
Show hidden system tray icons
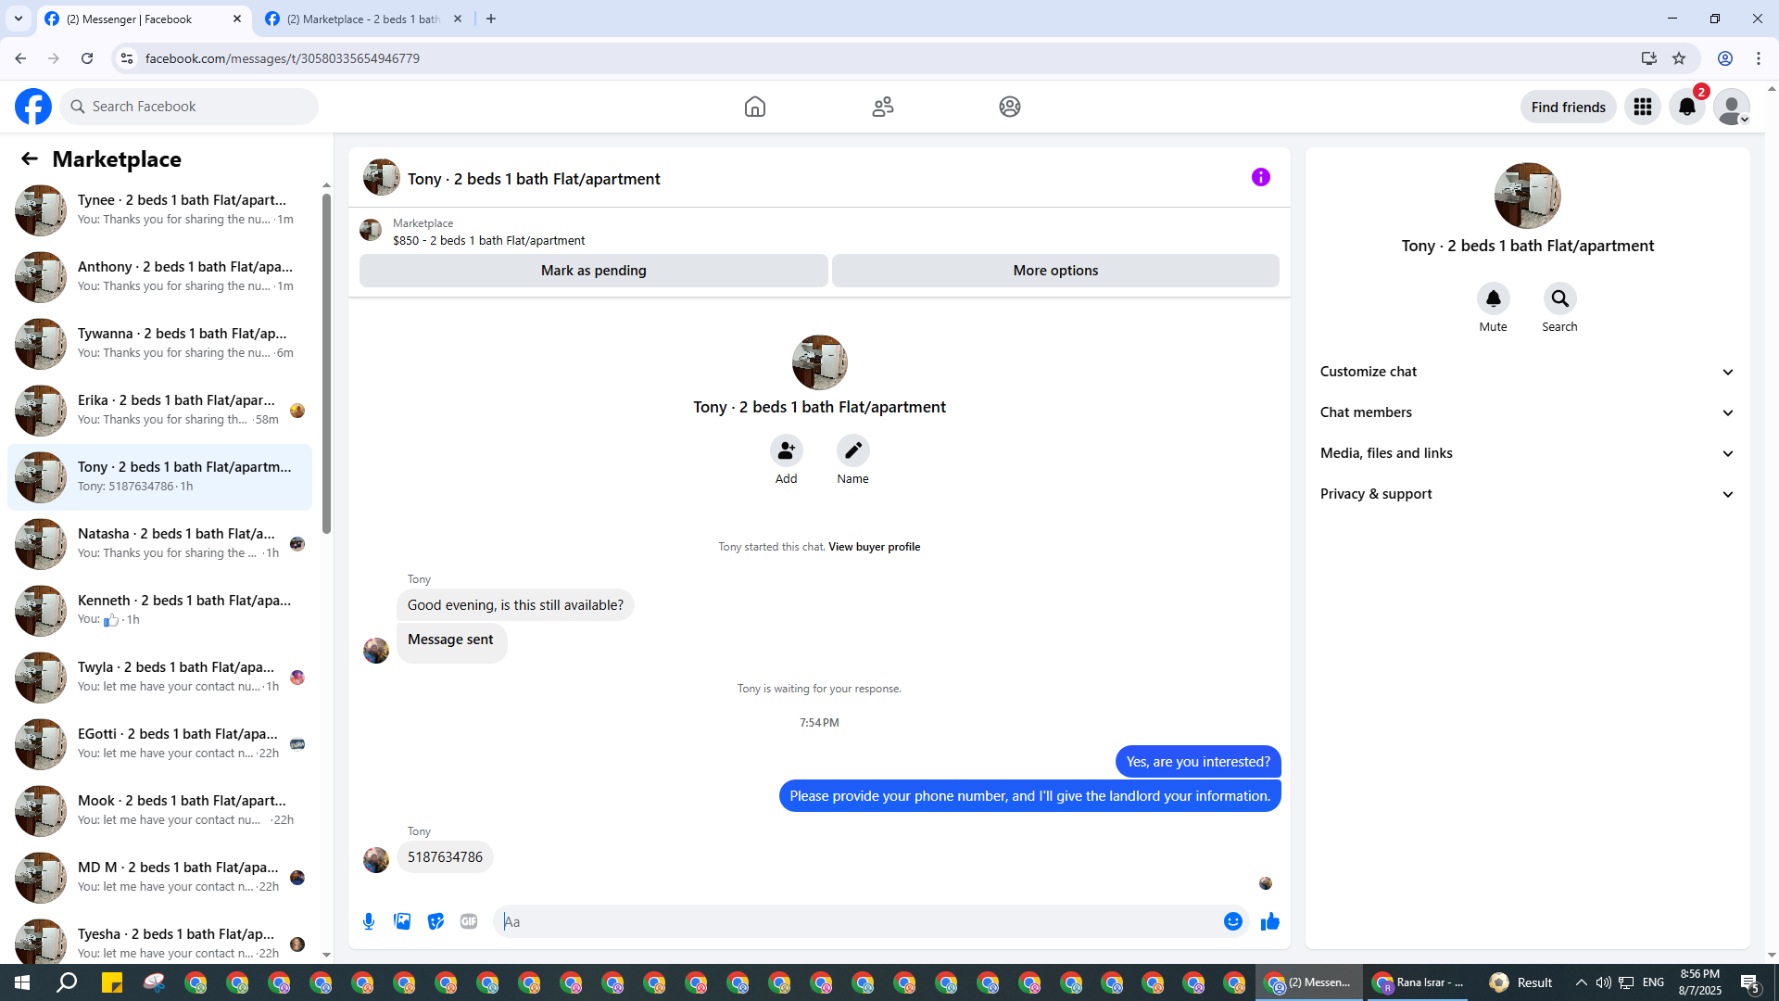click(x=1581, y=982)
